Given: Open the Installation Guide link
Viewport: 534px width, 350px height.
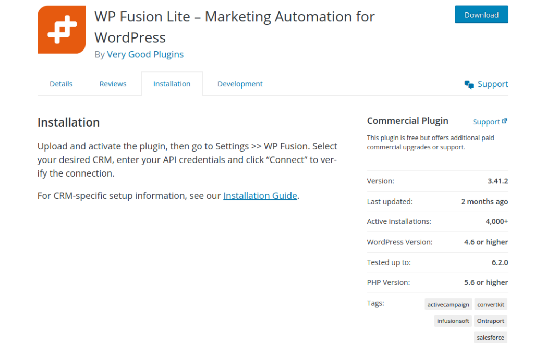Looking at the screenshot, I should [x=260, y=196].
